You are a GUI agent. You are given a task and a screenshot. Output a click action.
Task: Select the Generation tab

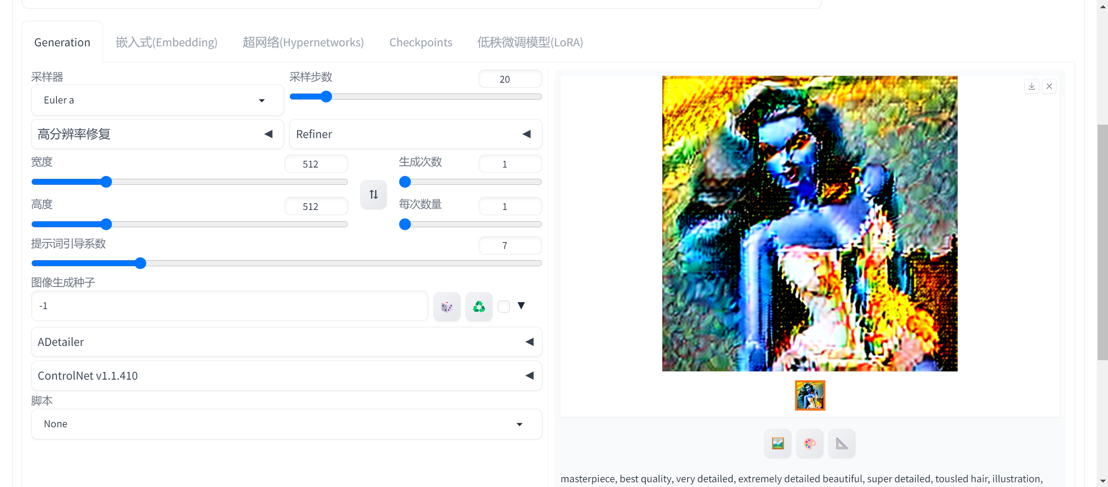tap(62, 42)
